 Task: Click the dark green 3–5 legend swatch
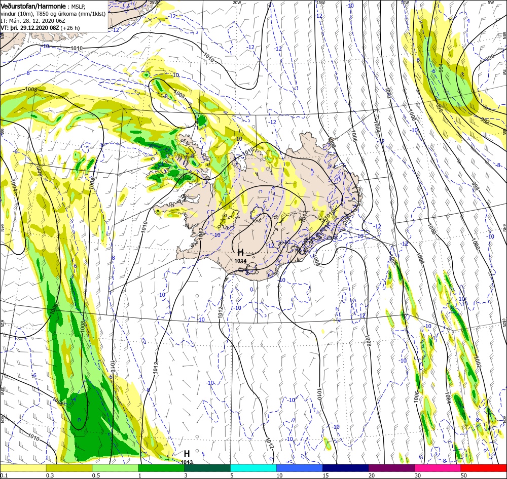[x=207, y=467]
